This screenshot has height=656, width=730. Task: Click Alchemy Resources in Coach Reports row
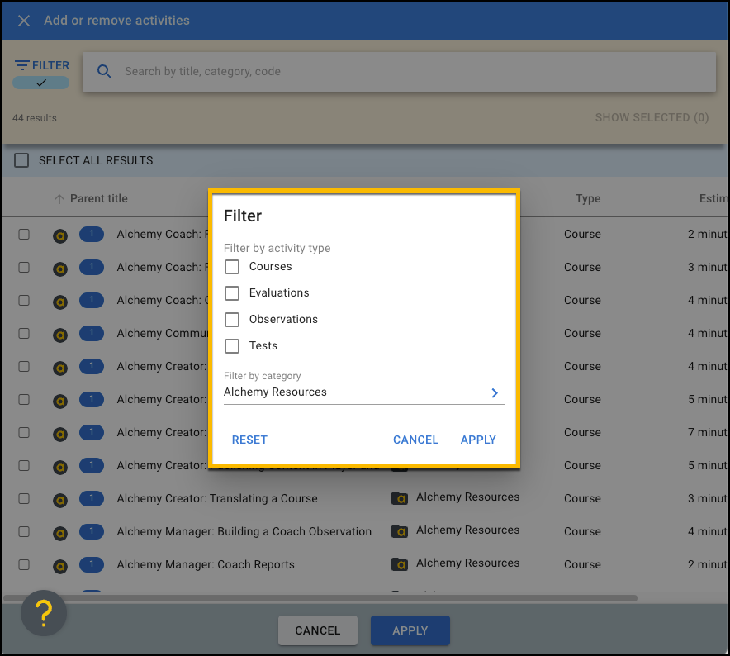pyautogui.click(x=467, y=563)
